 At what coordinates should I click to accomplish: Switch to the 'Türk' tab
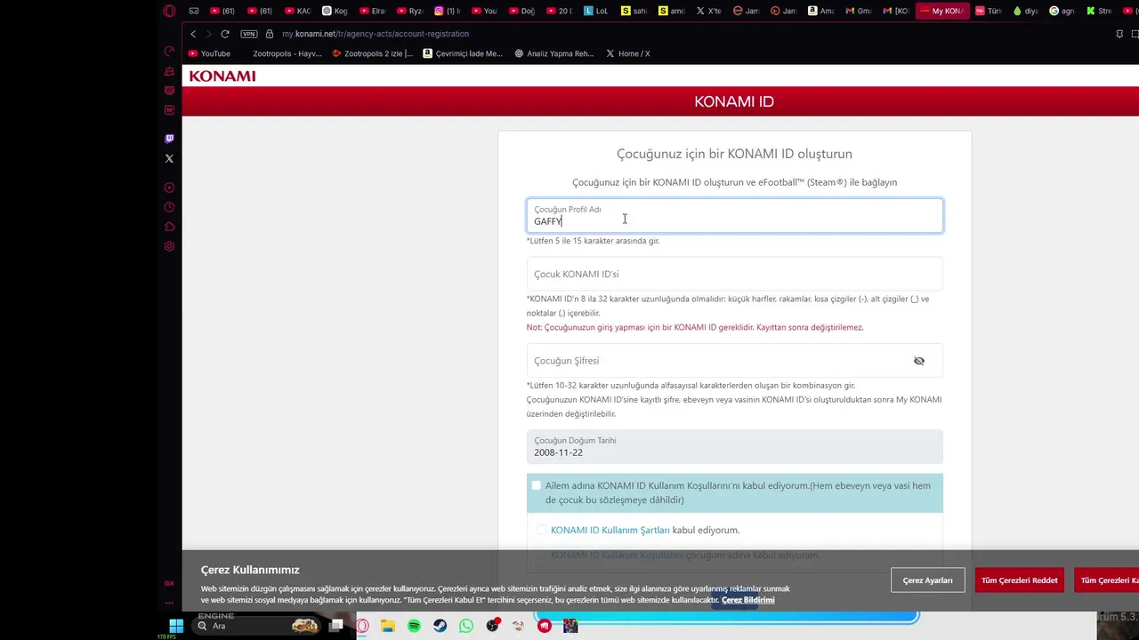(x=989, y=11)
